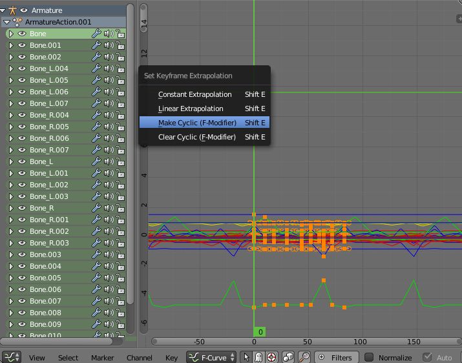
Task: Collapse ArmatureAction.001 group
Action: tap(6, 22)
